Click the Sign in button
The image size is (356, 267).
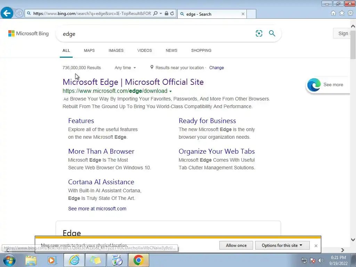[x=342, y=33]
